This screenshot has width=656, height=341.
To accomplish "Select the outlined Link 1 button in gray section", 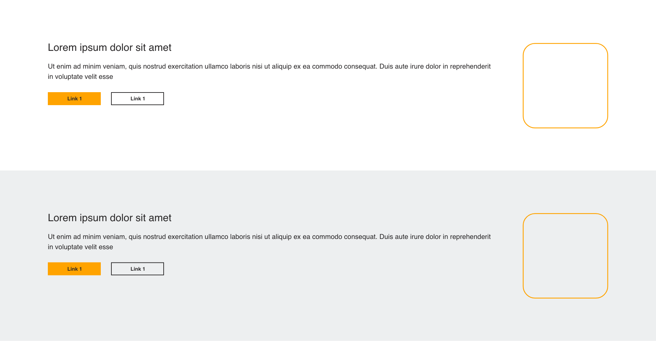I will tap(137, 269).
